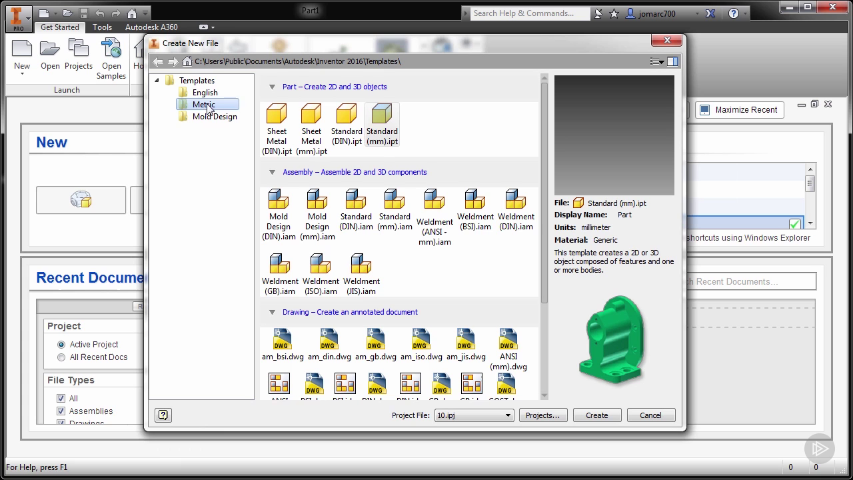Select Weldment (DIN).iam template
The width and height of the screenshot is (853, 480).
point(516,210)
